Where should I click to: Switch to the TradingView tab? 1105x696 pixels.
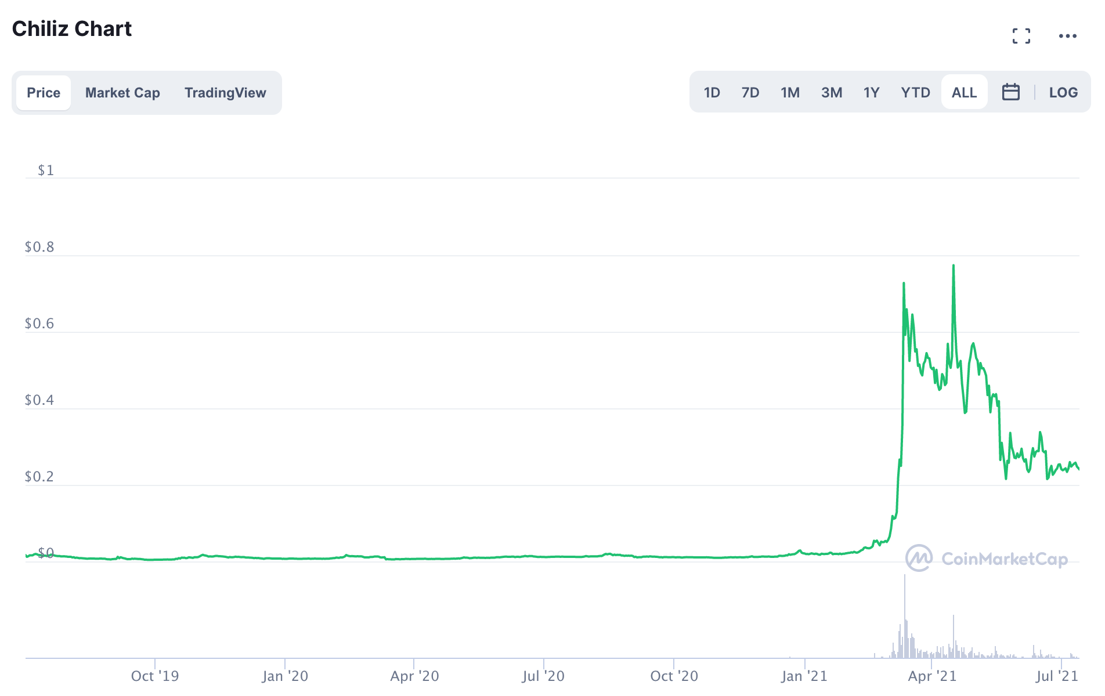tap(225, 93)
